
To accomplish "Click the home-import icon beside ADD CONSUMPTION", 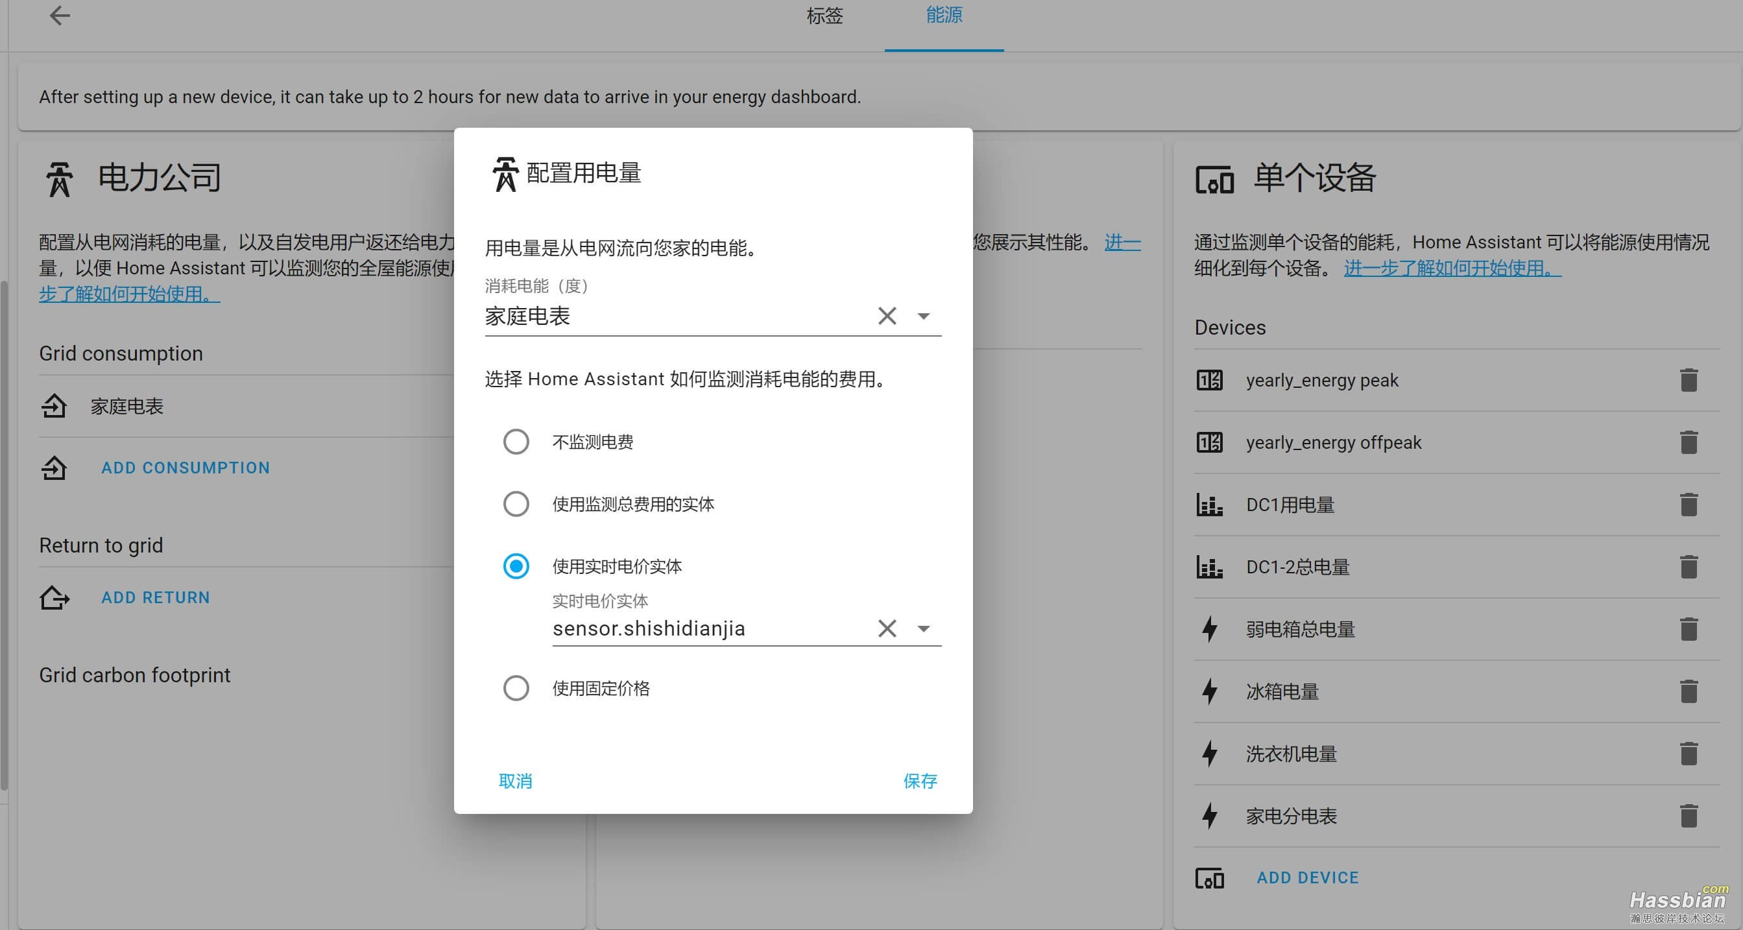I will (x=54, y=468).
